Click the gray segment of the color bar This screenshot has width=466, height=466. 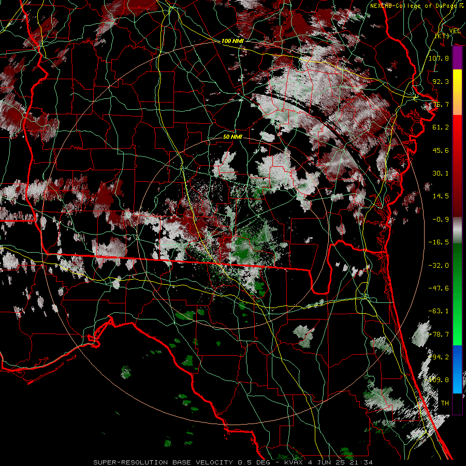pyautogui.click(x=457, y=230)
